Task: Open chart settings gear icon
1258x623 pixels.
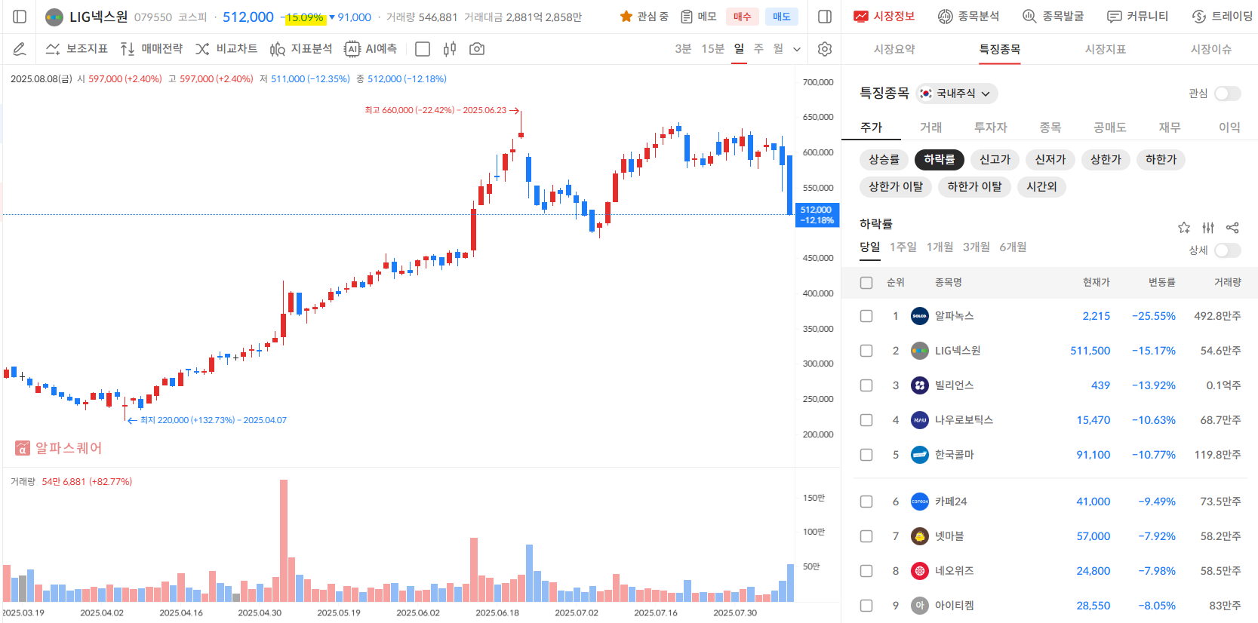Action: point(825,49)
